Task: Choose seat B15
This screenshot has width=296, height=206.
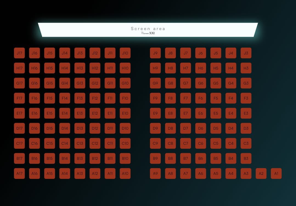Action: tap(50, 158)
